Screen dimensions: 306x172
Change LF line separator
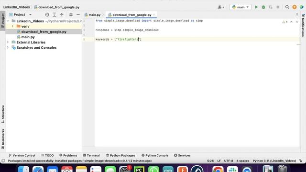click(x=219, y=161)
